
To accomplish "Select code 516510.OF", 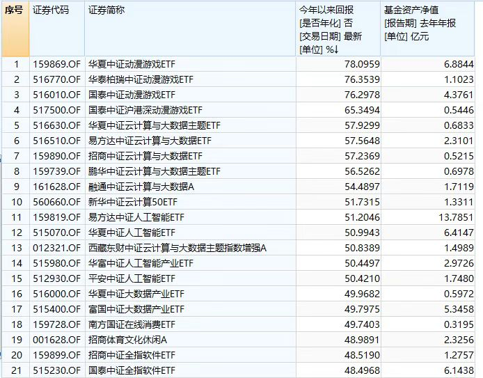I will point(56,141).
